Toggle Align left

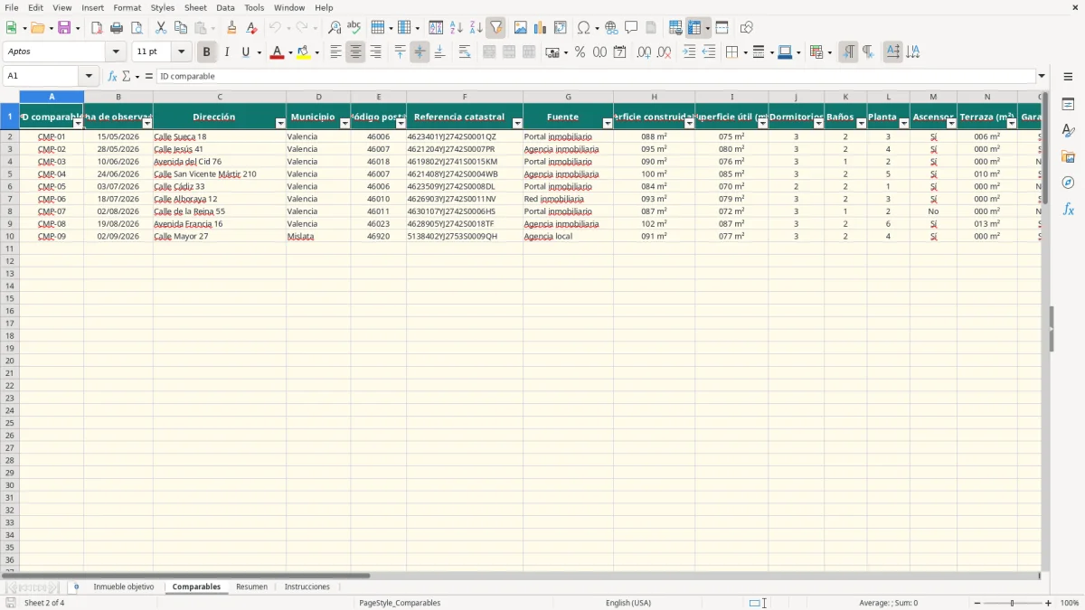click(335, 52)
